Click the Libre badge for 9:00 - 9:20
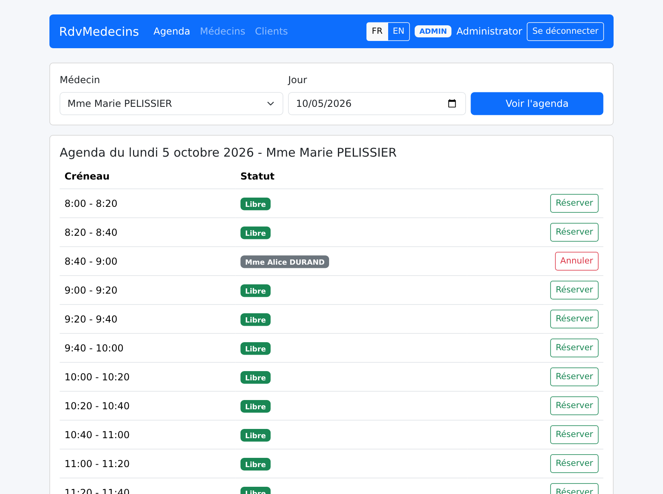The image size is (663, 494). (256, 291)
